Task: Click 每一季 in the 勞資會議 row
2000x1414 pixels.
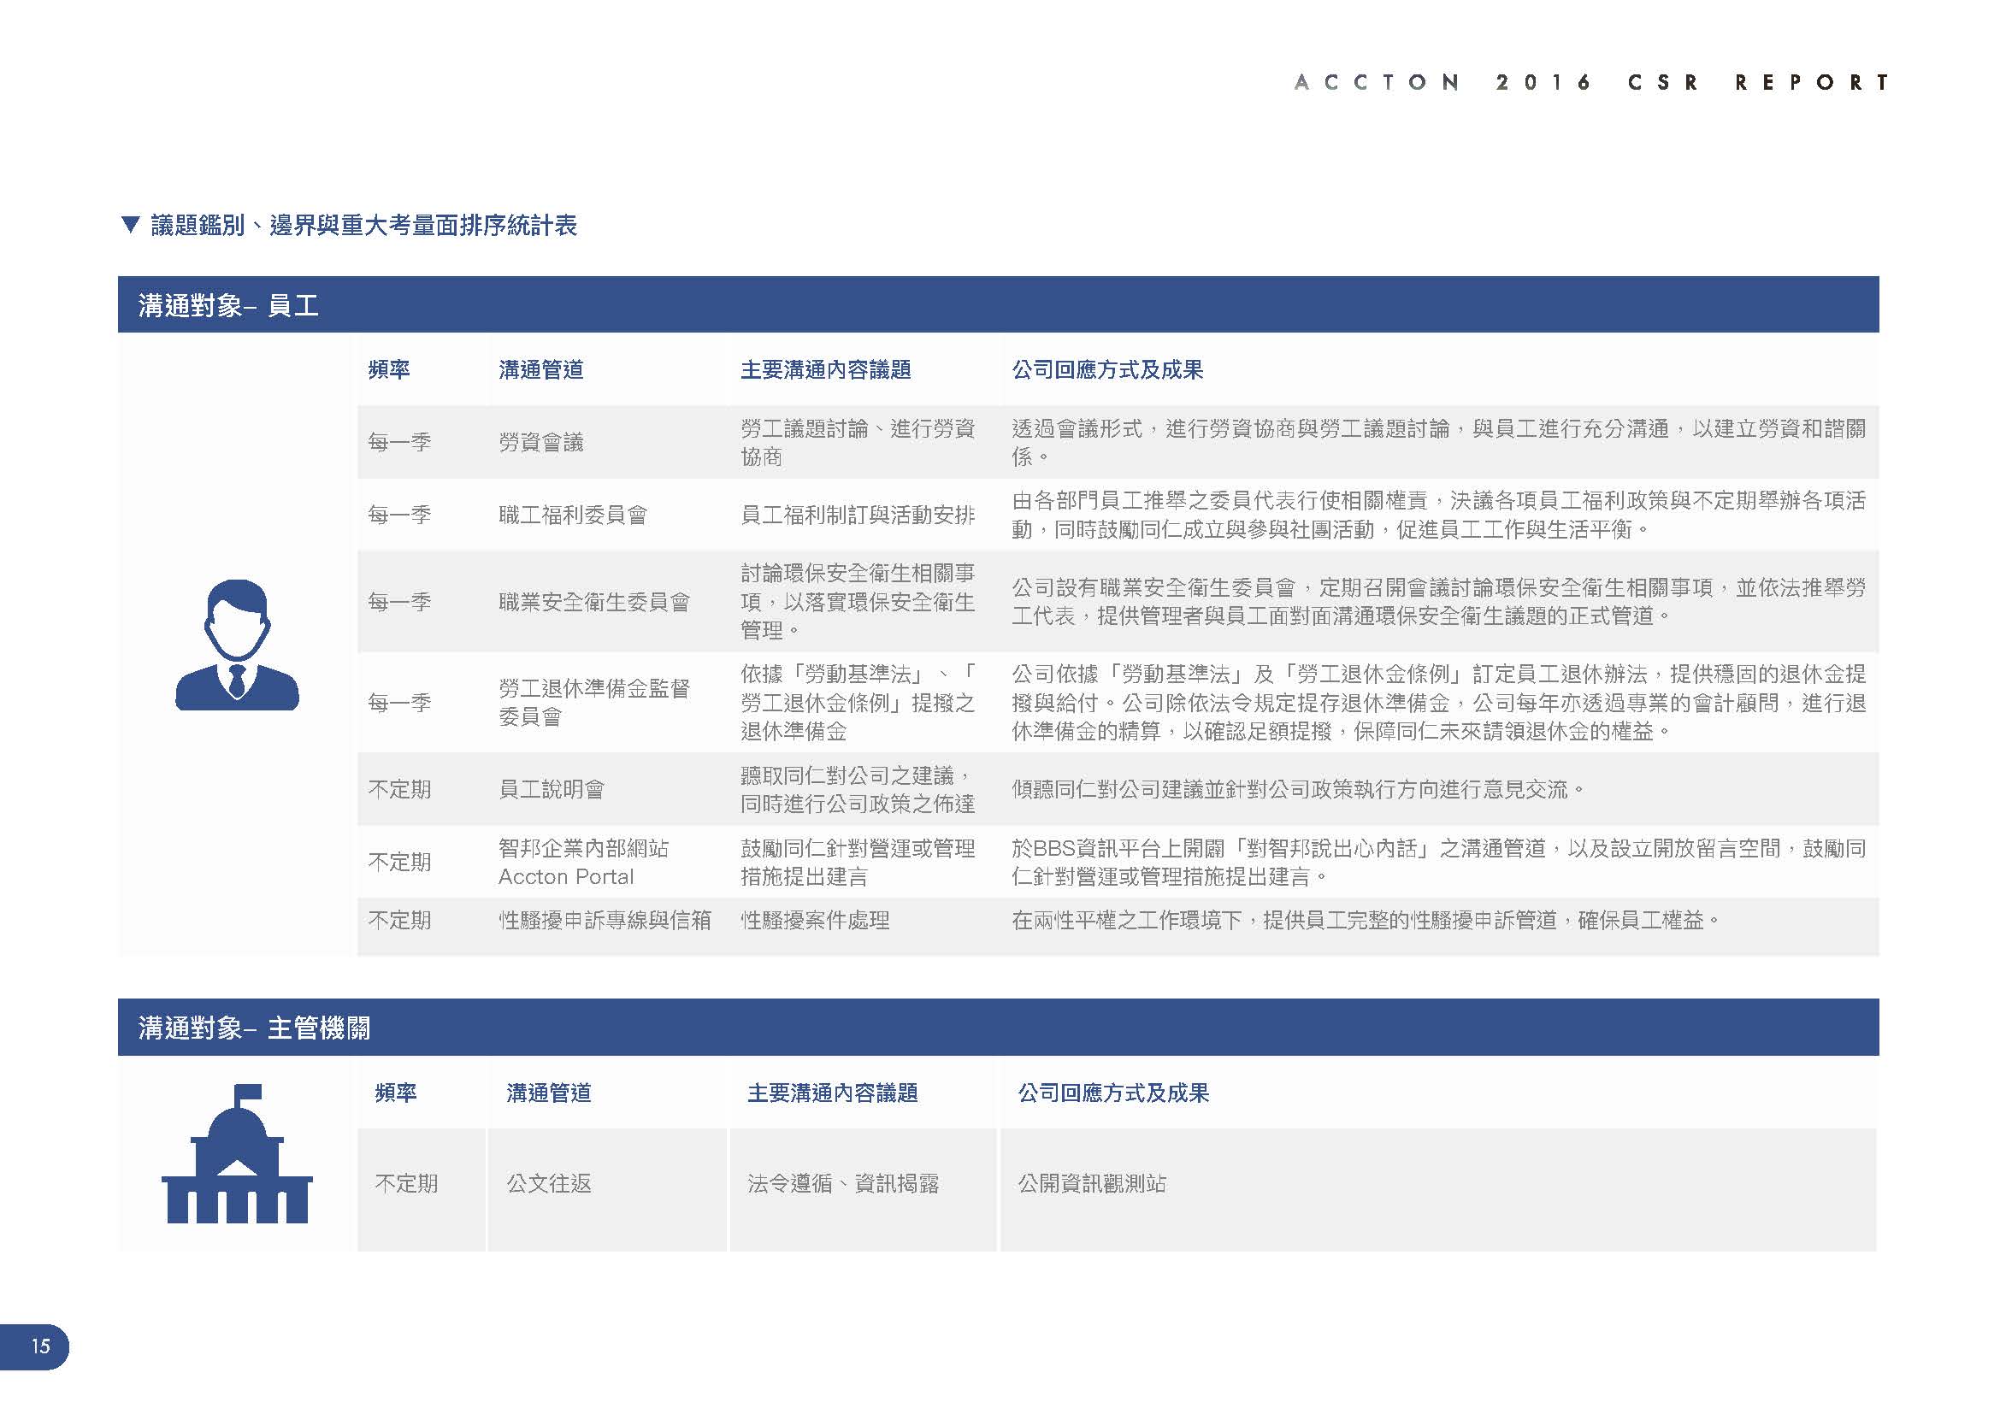Action: 399,442
